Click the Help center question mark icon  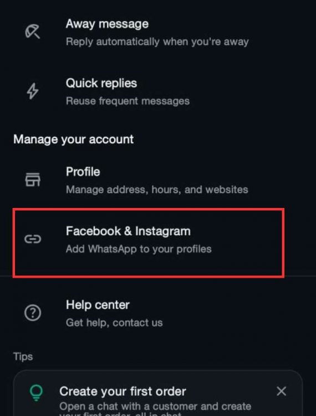tap(33, 313)
